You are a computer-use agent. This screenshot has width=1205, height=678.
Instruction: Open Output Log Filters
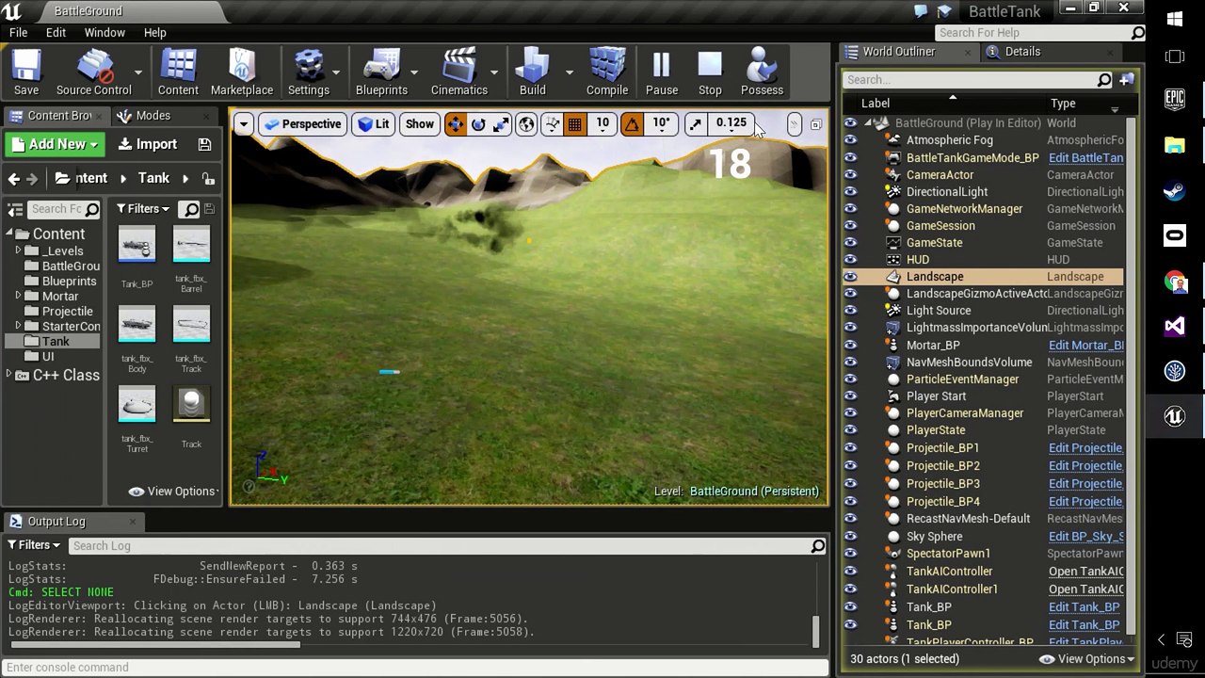coord(34,545)
